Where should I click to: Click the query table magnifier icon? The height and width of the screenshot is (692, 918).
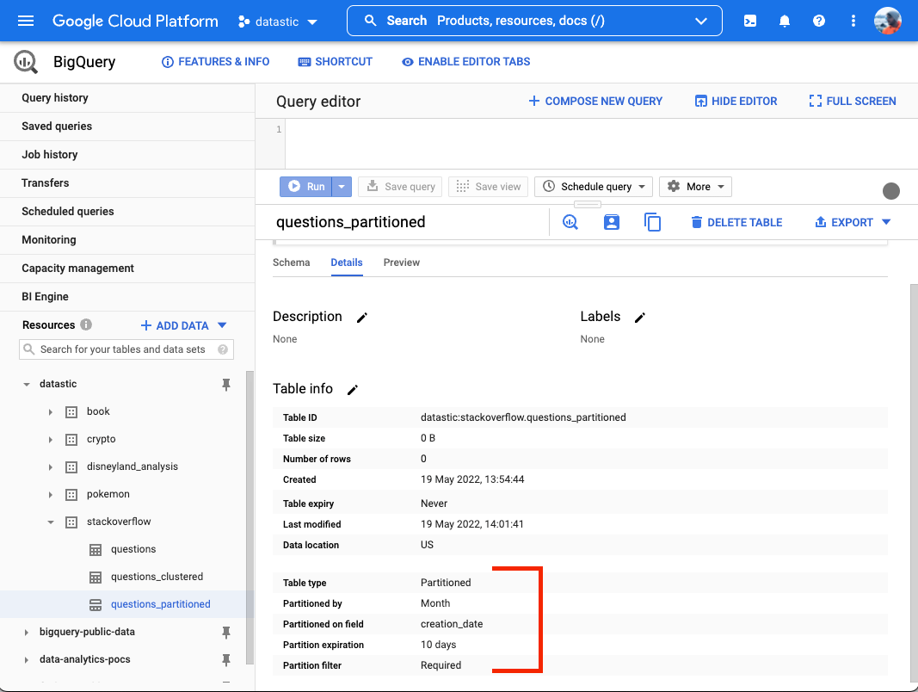point(570,222)
